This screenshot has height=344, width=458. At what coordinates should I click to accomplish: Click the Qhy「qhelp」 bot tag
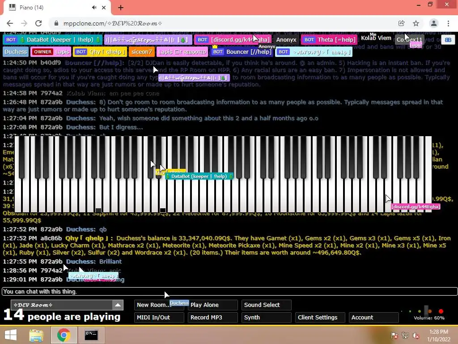pos(100,52)
